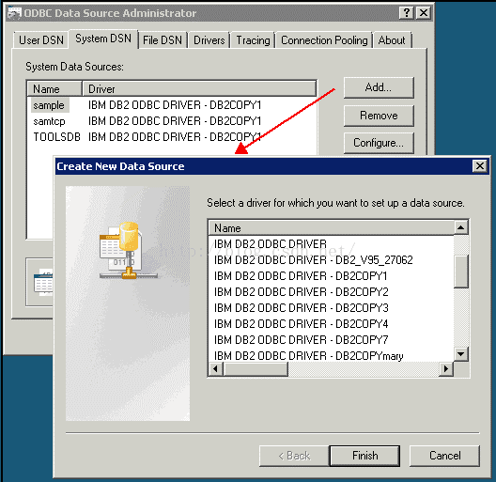Screen dimensions: 496x482
Task: Select the System DSN tab
Action: click(x=103, y=39)
